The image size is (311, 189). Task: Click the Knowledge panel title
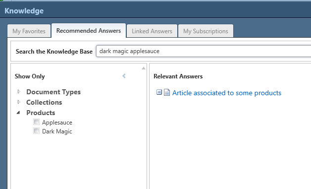pos(24,11)
